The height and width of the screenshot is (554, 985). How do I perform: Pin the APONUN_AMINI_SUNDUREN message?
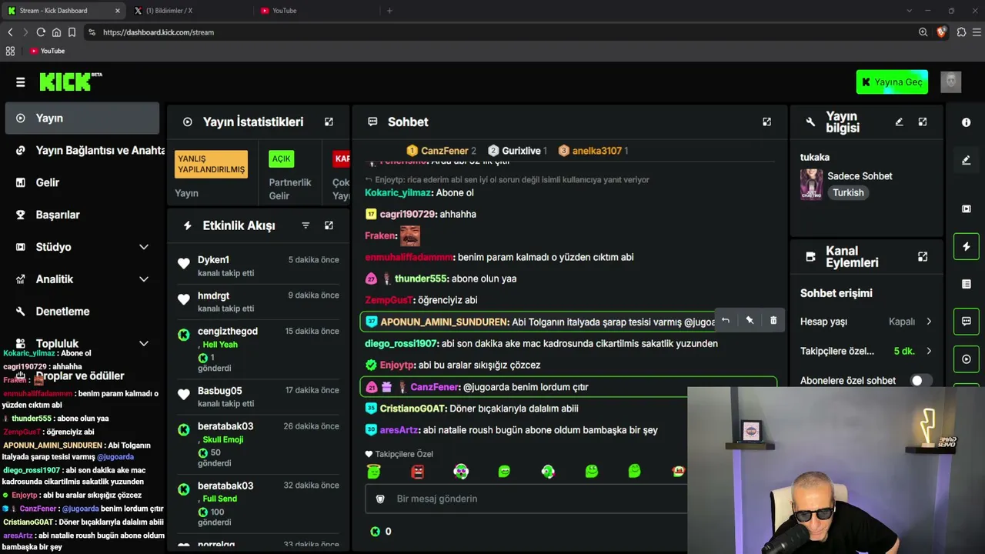[750, 321]
